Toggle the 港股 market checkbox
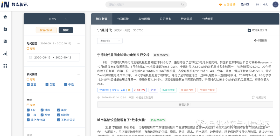The image size is (280, 136). click(42, 110)
